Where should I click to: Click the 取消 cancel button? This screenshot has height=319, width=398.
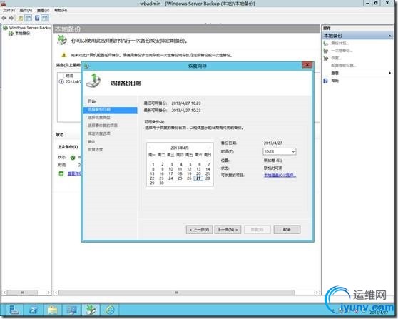point(287,230)
